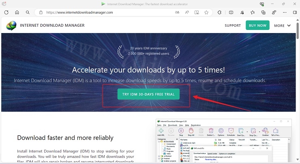Click the toolbar icon left of the three-dots menu
The width and height of the screenshot is (300, 164).
click(274, 13)
